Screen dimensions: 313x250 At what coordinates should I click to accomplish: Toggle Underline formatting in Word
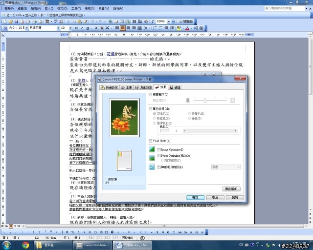(88, 28)
